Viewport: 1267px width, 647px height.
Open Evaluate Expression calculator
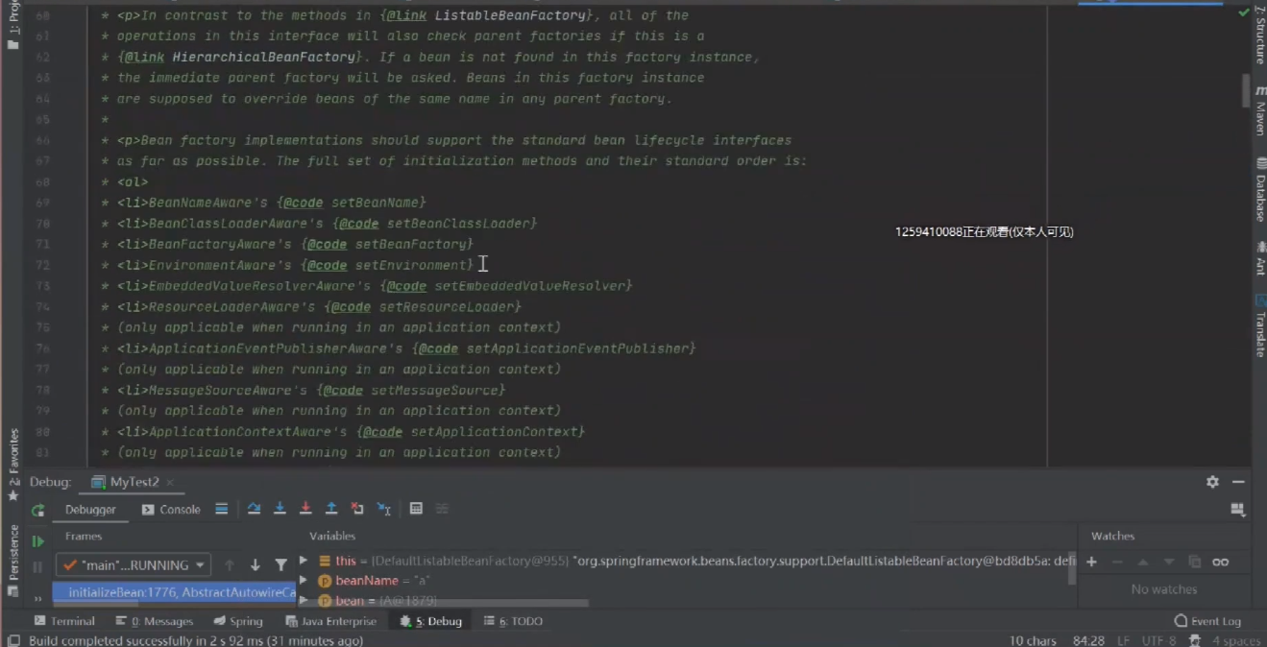point(416,509)
